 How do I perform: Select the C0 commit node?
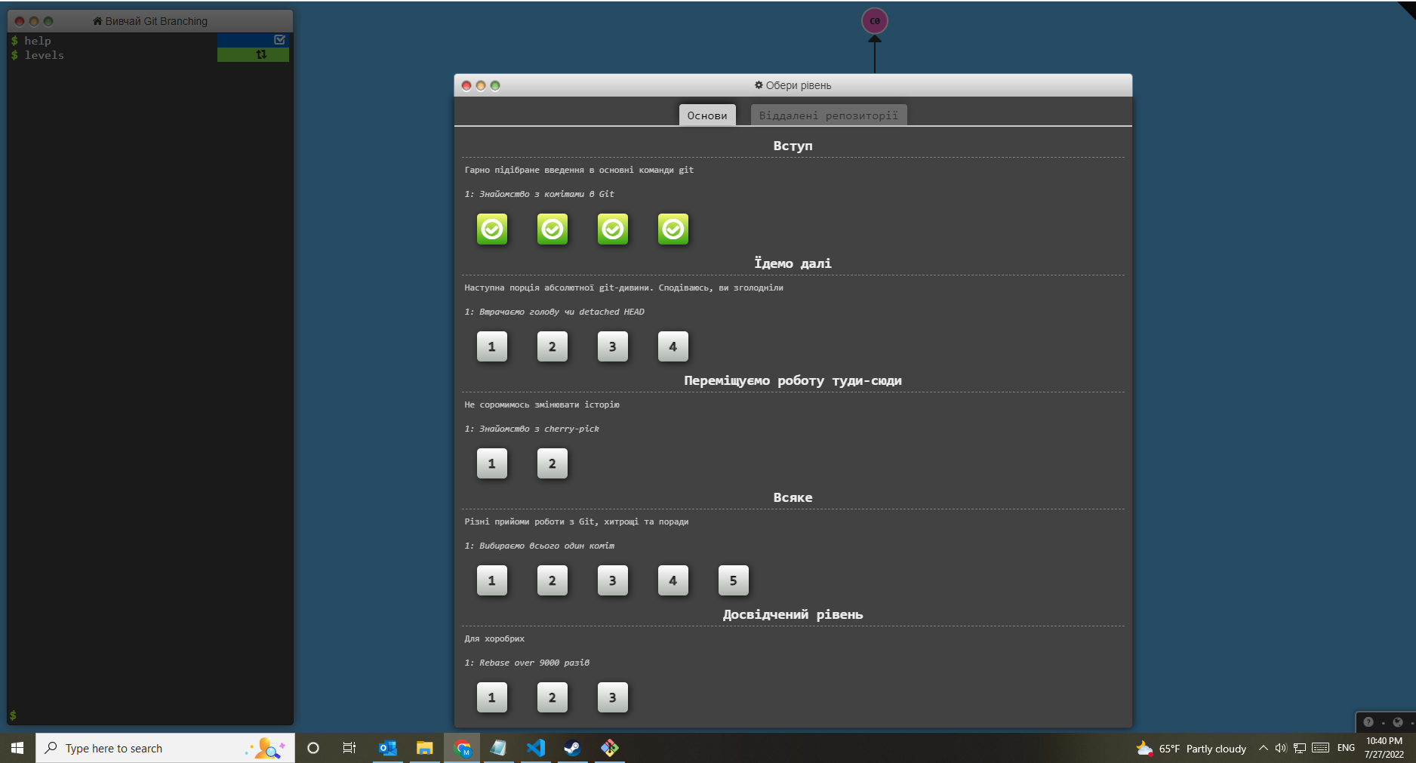(875, 20)
